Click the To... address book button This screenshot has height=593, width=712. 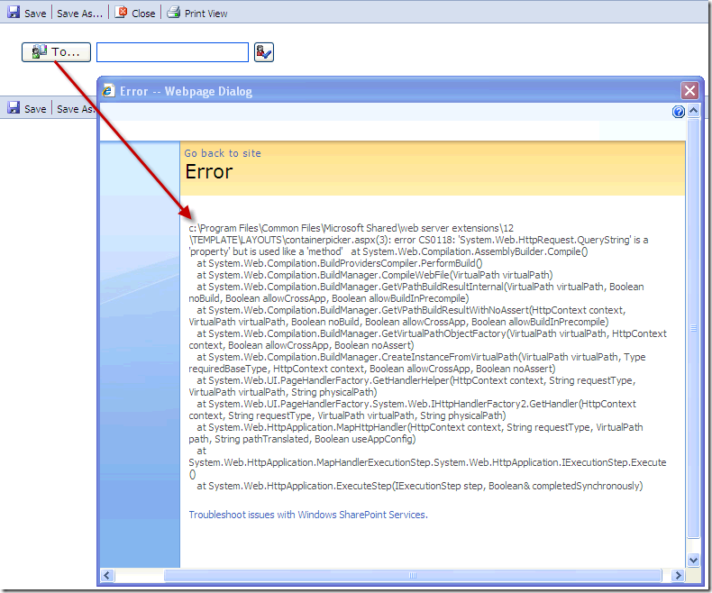pyautogui.click(x=56, y=52)
